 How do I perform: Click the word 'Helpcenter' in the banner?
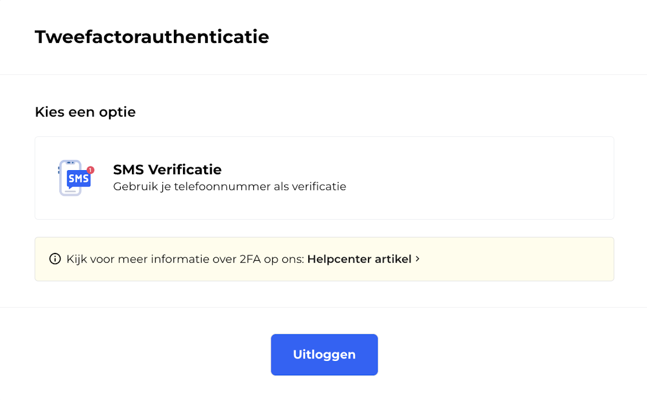(x=339, y=259)
